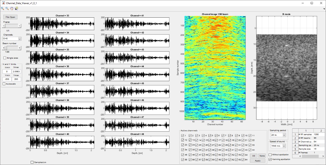Open the Channels dropdown showing 33-48
This screenshot has width=326, height=165.
click(x=12, y=39)
